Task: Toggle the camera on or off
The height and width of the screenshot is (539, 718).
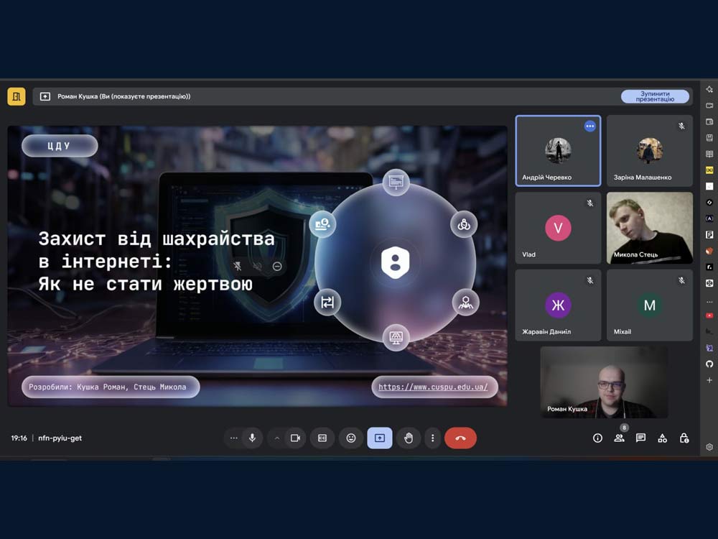Action: click(295, 438)
